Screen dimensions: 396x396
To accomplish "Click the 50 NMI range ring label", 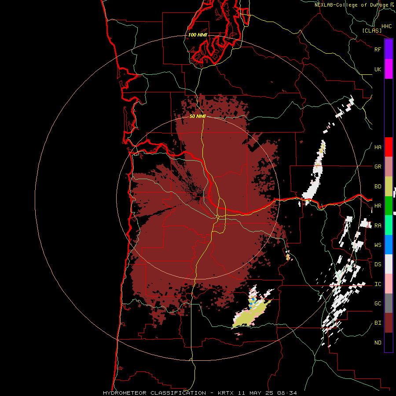I will (x=198, y=116).
